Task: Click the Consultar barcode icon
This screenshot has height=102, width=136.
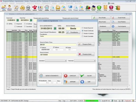Action: tap(28, 8)
